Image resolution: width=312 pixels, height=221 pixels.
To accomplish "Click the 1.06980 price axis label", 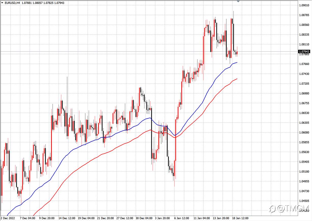I will tap(304, 93).
